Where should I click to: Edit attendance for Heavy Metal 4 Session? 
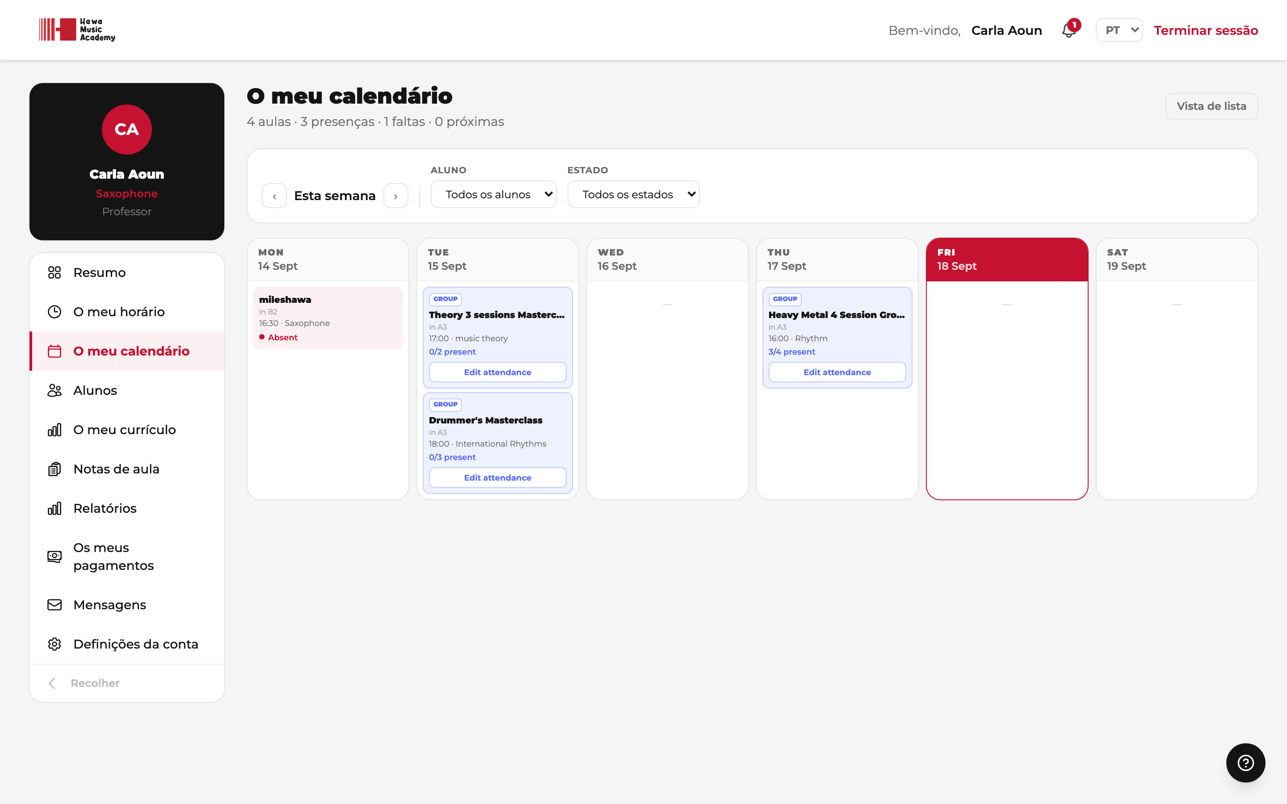pyautogui.click(x=837, y=372)
